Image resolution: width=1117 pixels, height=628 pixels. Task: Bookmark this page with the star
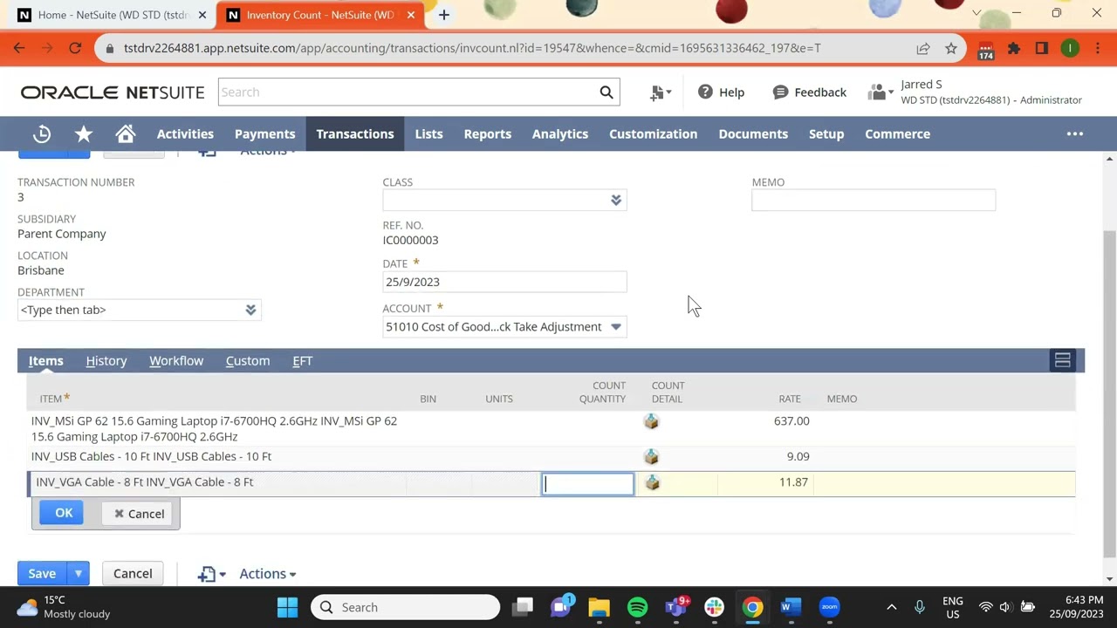[x=951, y=49]
